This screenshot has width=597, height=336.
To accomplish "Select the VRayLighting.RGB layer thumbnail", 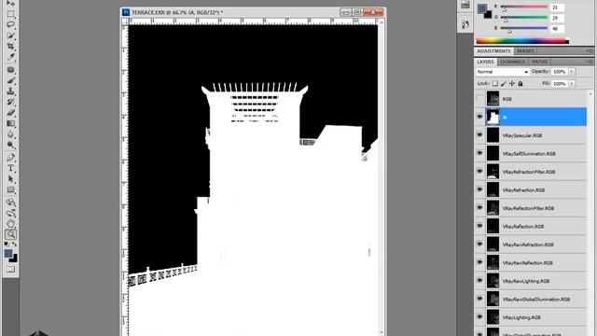I will pos(493,317).
